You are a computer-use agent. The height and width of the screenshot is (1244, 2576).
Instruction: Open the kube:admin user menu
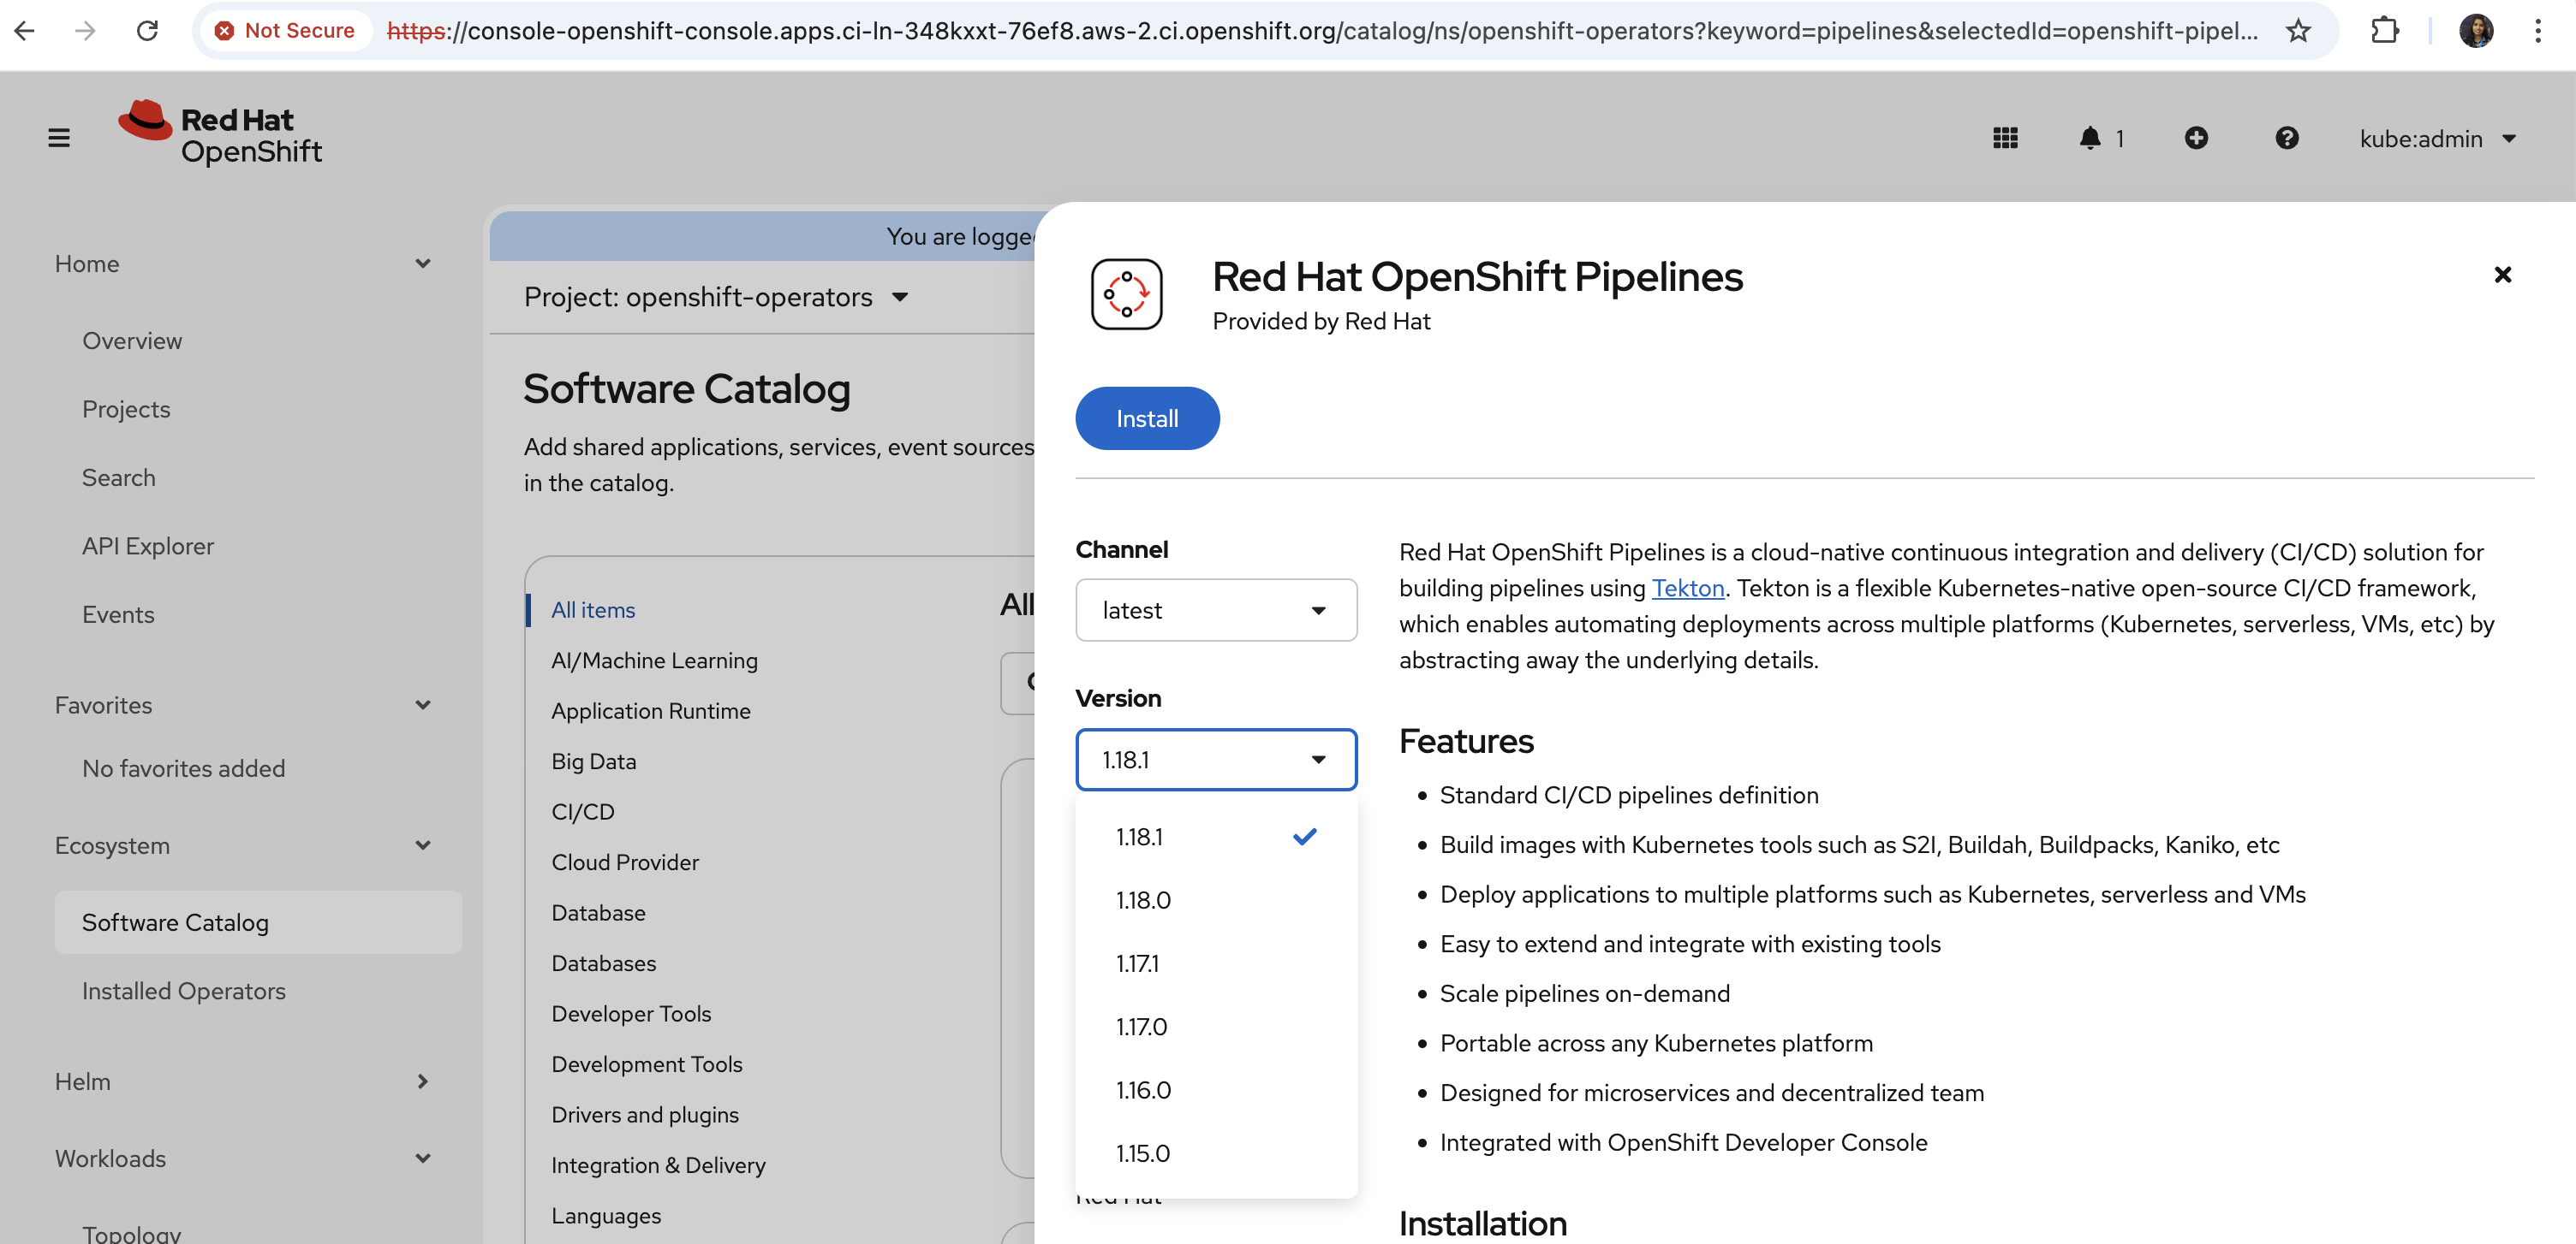point(2436,139)
